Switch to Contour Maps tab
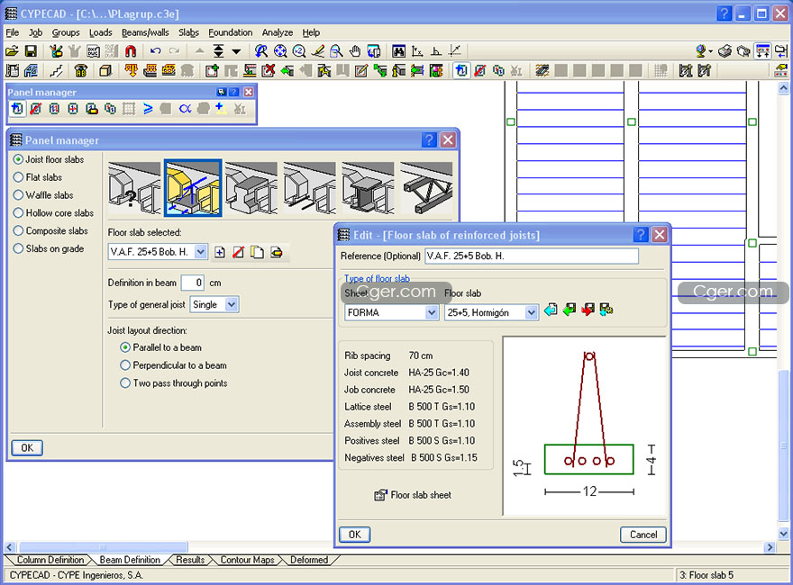The height and width of the screenshot is (585, 793). click(x=247, y=560)
